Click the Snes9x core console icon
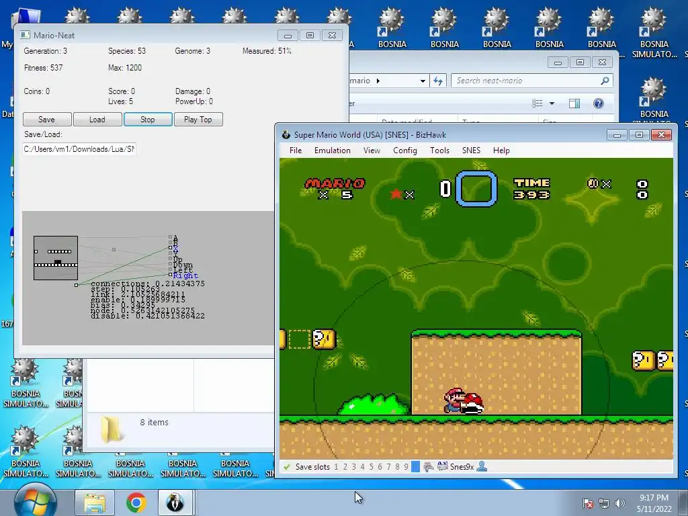This screenshot has height=516, width=688. [x=442, y=466]
